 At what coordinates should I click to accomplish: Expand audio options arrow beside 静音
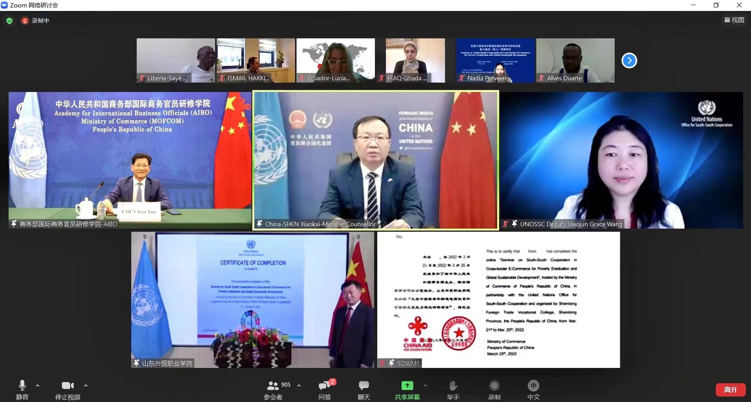click(x=38, y=386)
